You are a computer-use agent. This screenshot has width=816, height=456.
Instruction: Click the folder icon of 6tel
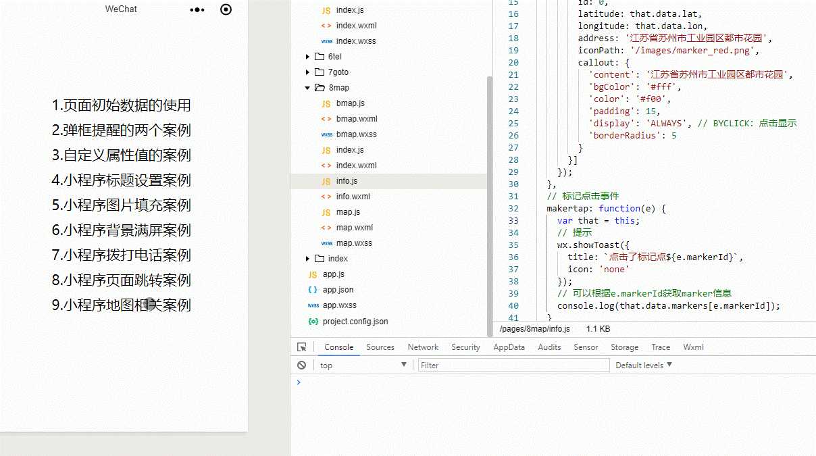pos(320,57)
